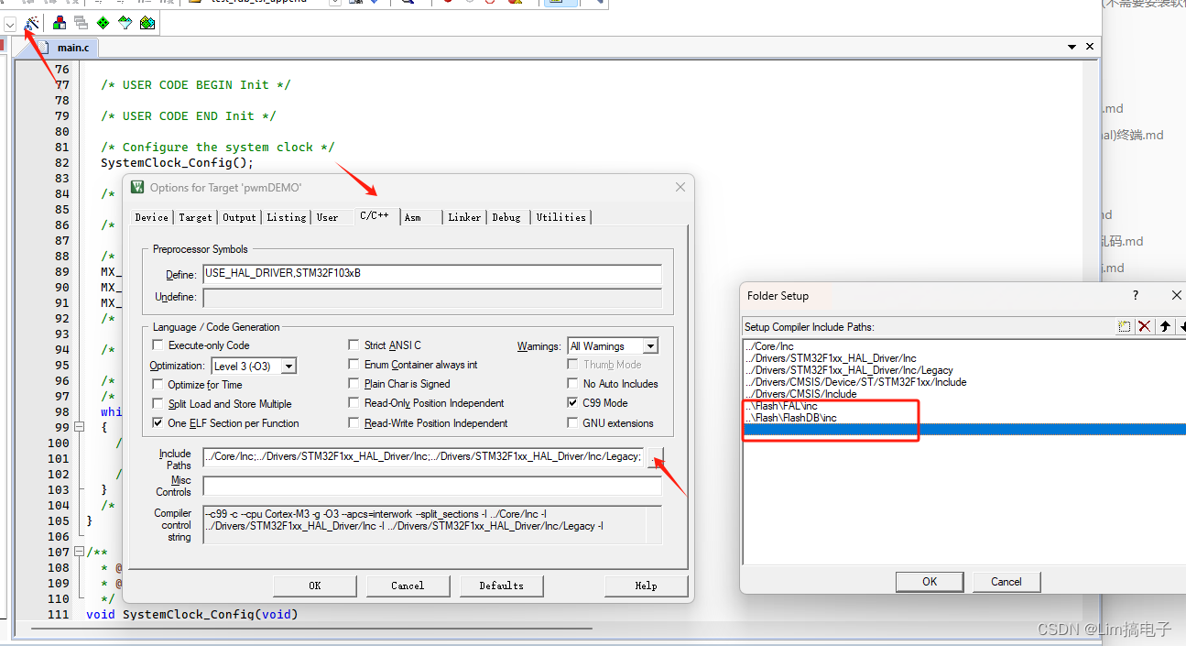This screenshot has height=646, width=1186.
Task: Switch to the Linker tab
Action: (463, 217)
